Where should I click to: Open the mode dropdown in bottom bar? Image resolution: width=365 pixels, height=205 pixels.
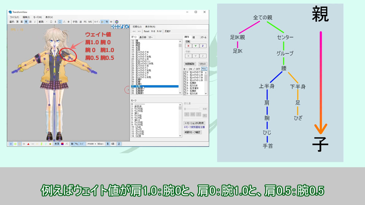(92, 144)
